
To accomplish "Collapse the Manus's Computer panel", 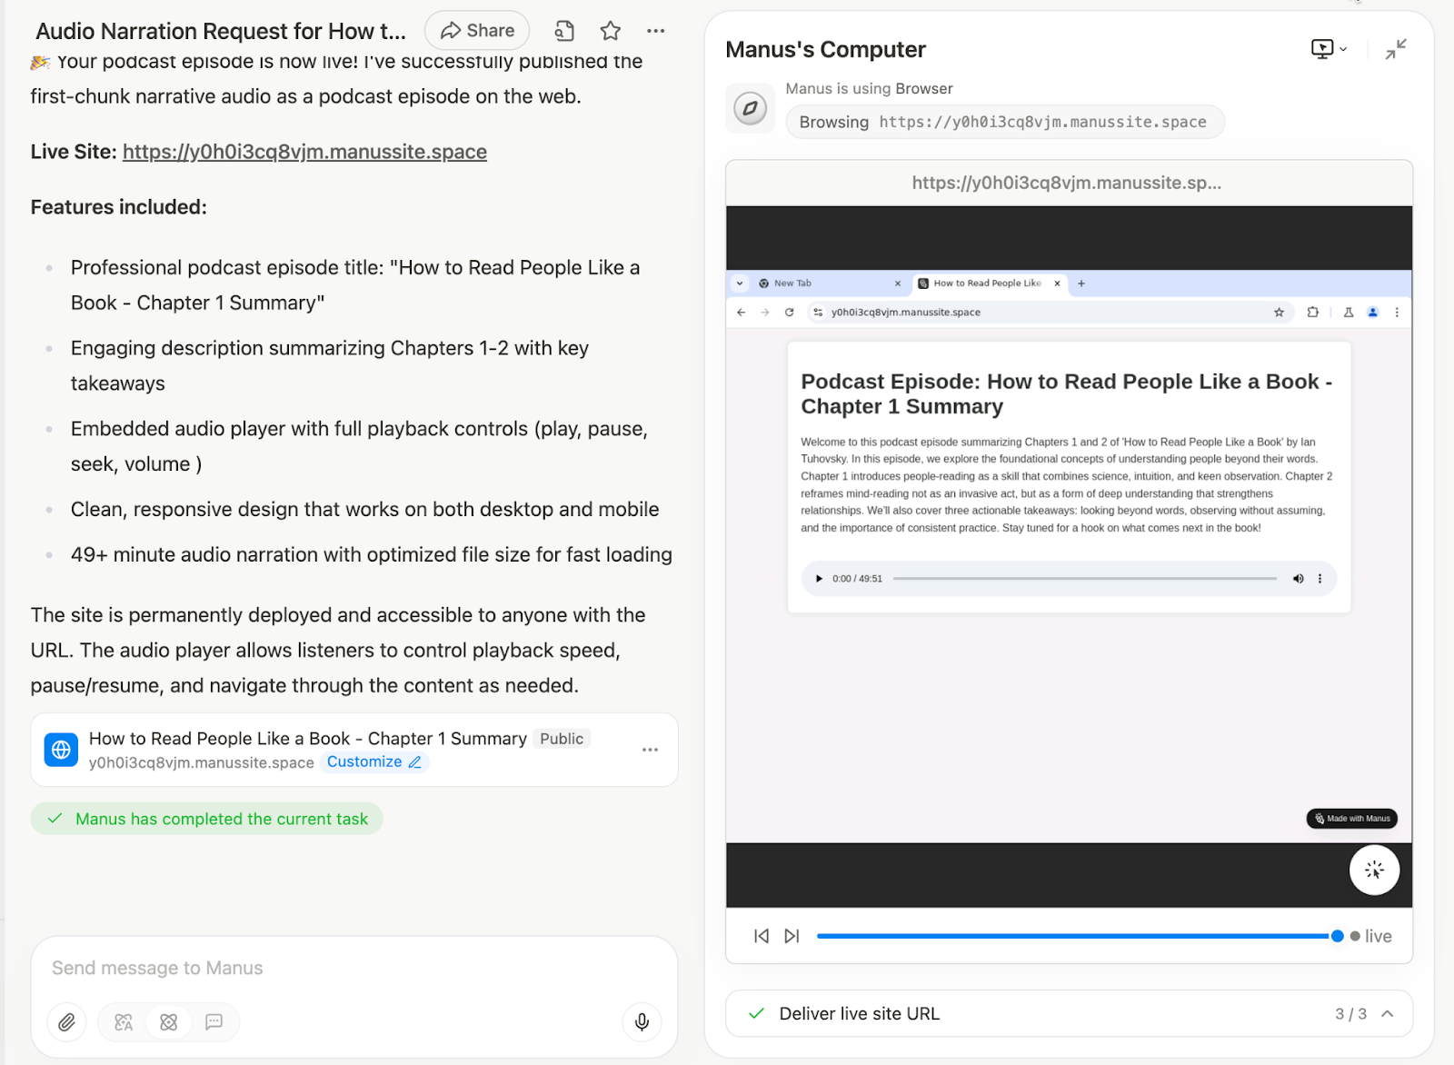I will pyautogui.click(x=1396, y=49).
